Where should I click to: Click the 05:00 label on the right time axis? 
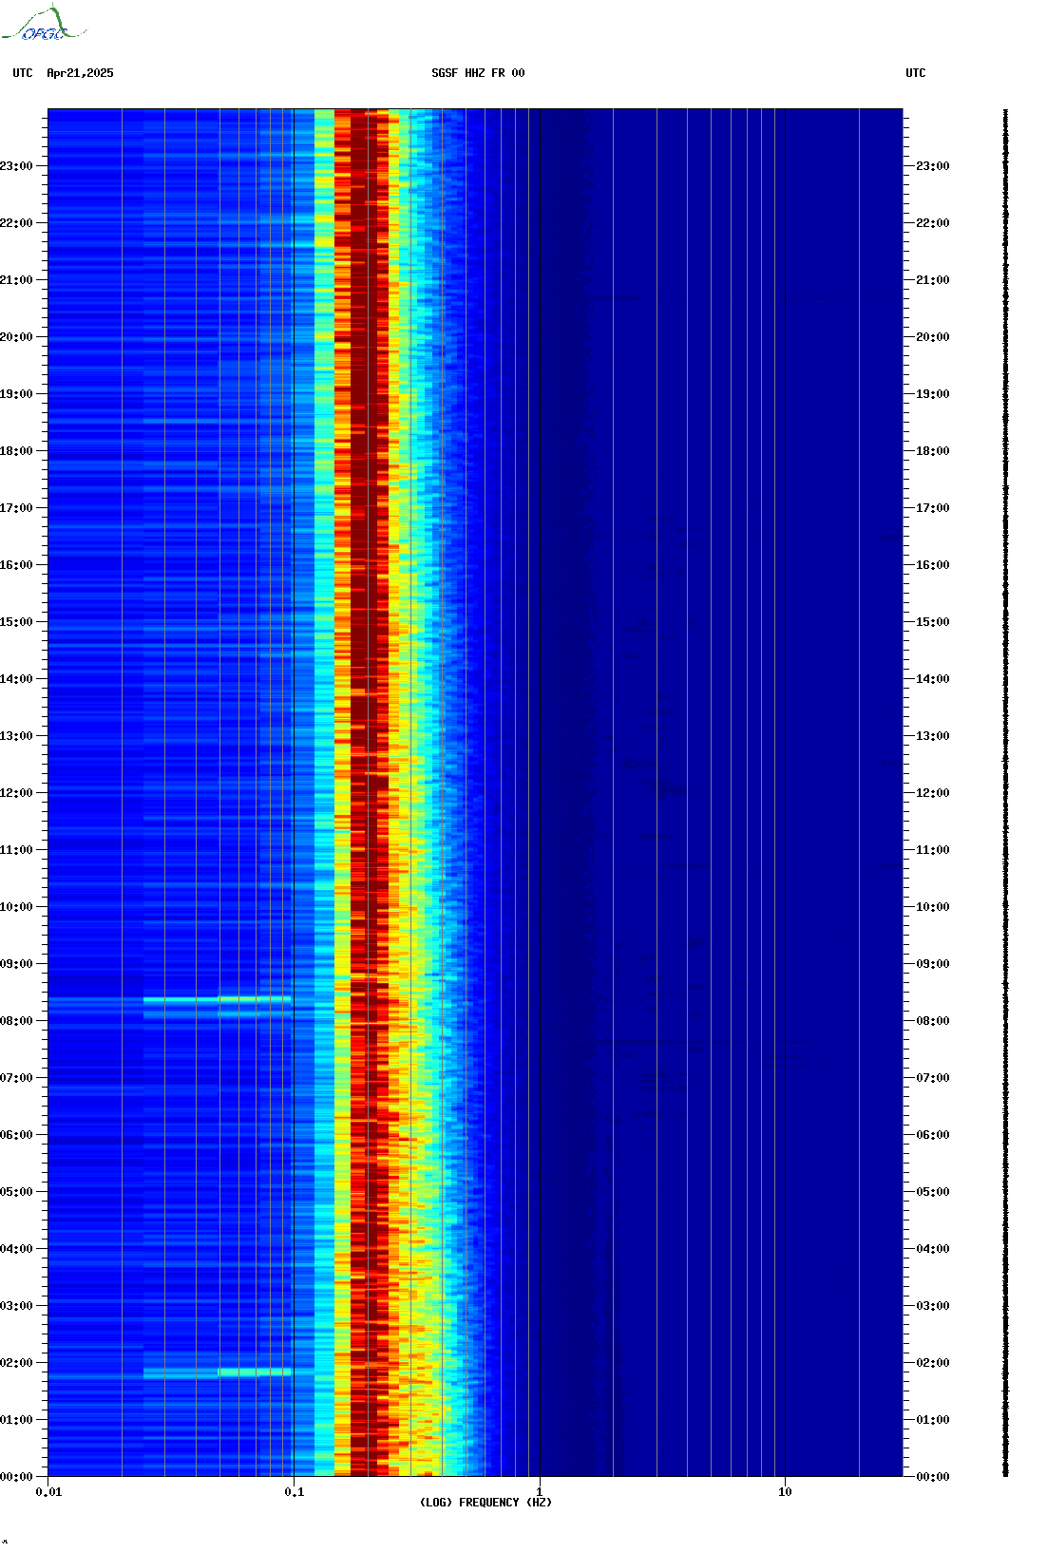click(933, 1192)
